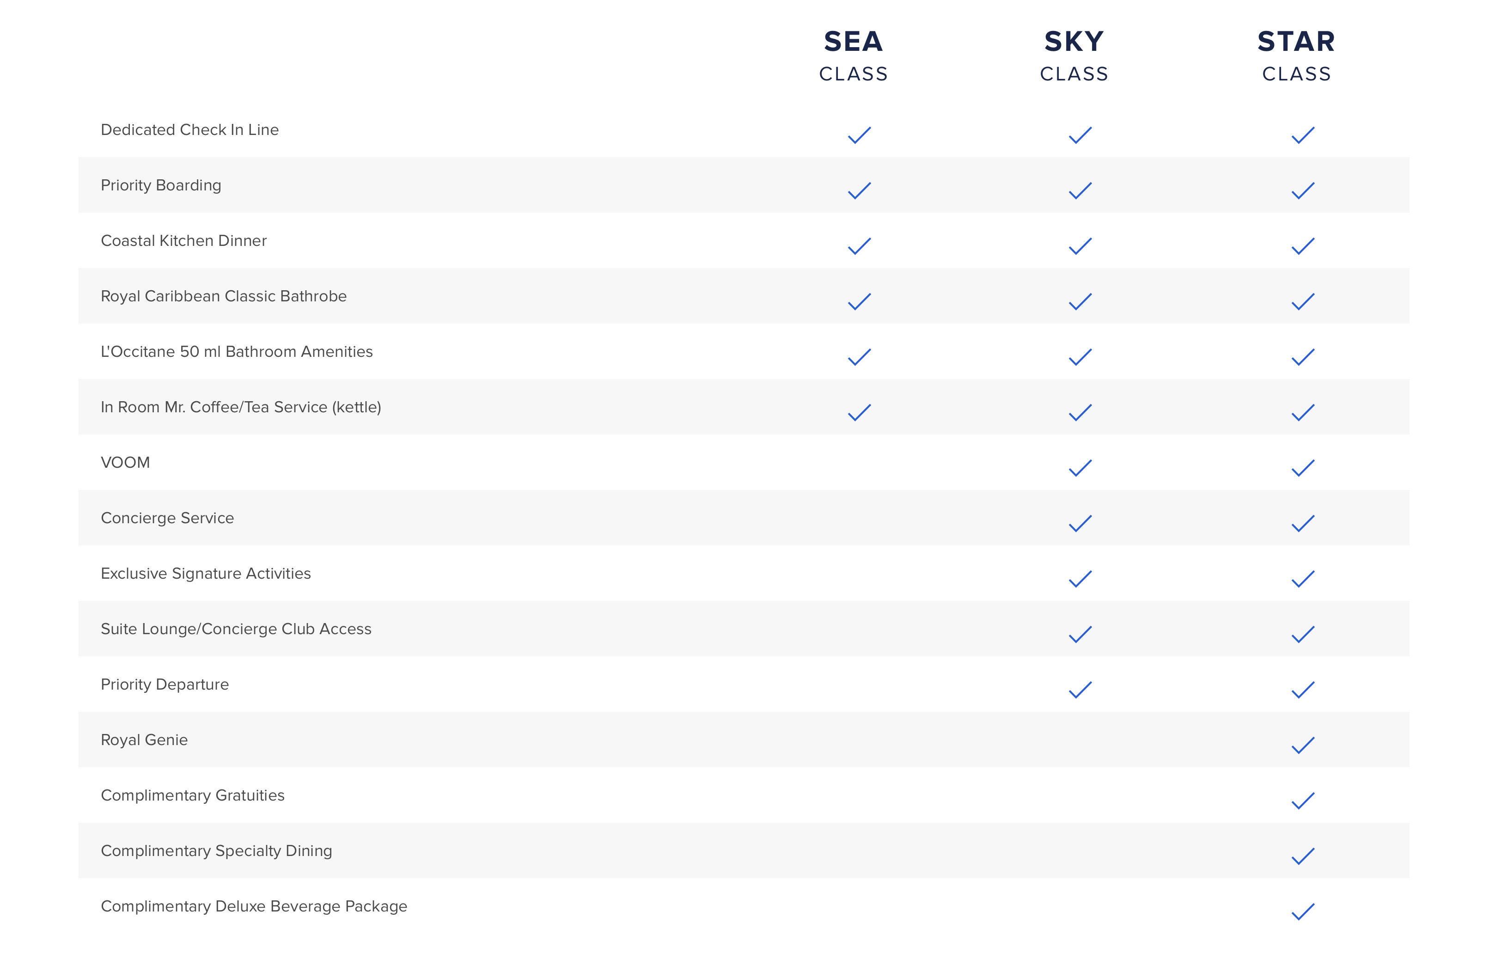Click the Dedicated Check In Line label
Viewport: 1501px width, 954px height.
pyautogui.click(x=189, y=130)
